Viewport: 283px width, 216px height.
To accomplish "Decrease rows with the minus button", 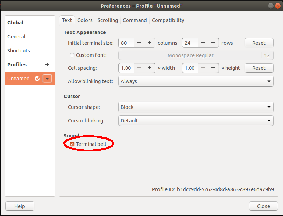I will tap(203, 43).
